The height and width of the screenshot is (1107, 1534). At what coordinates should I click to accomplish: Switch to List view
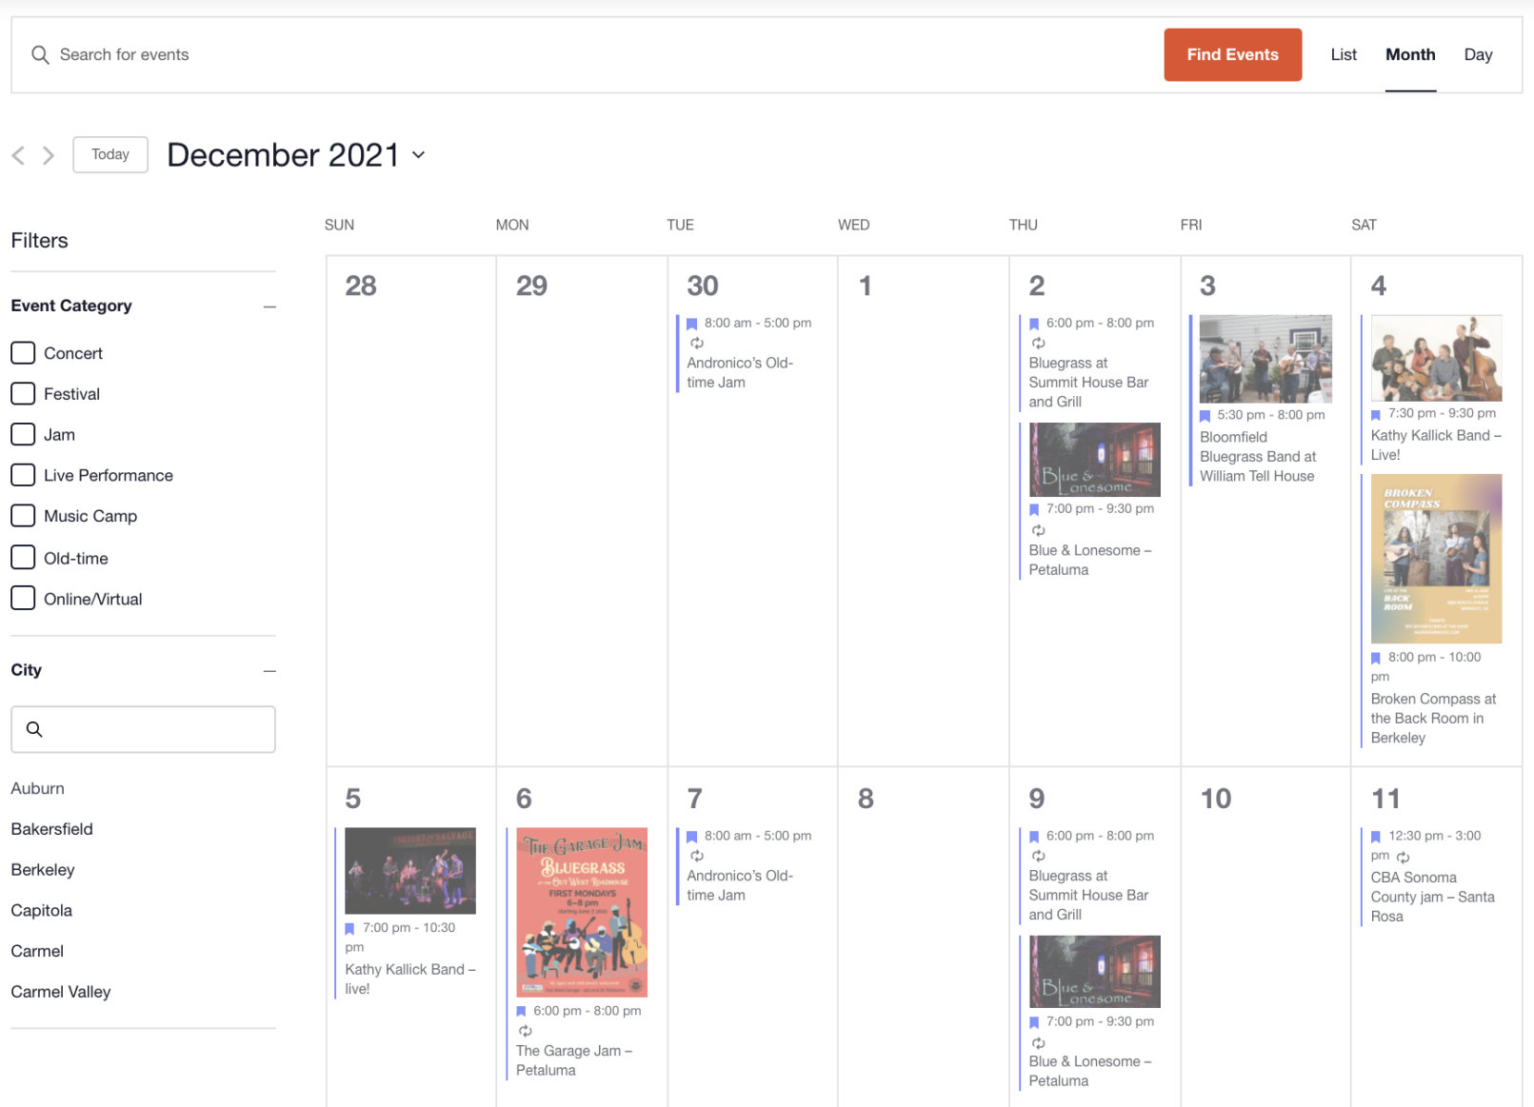(1344, 54)
